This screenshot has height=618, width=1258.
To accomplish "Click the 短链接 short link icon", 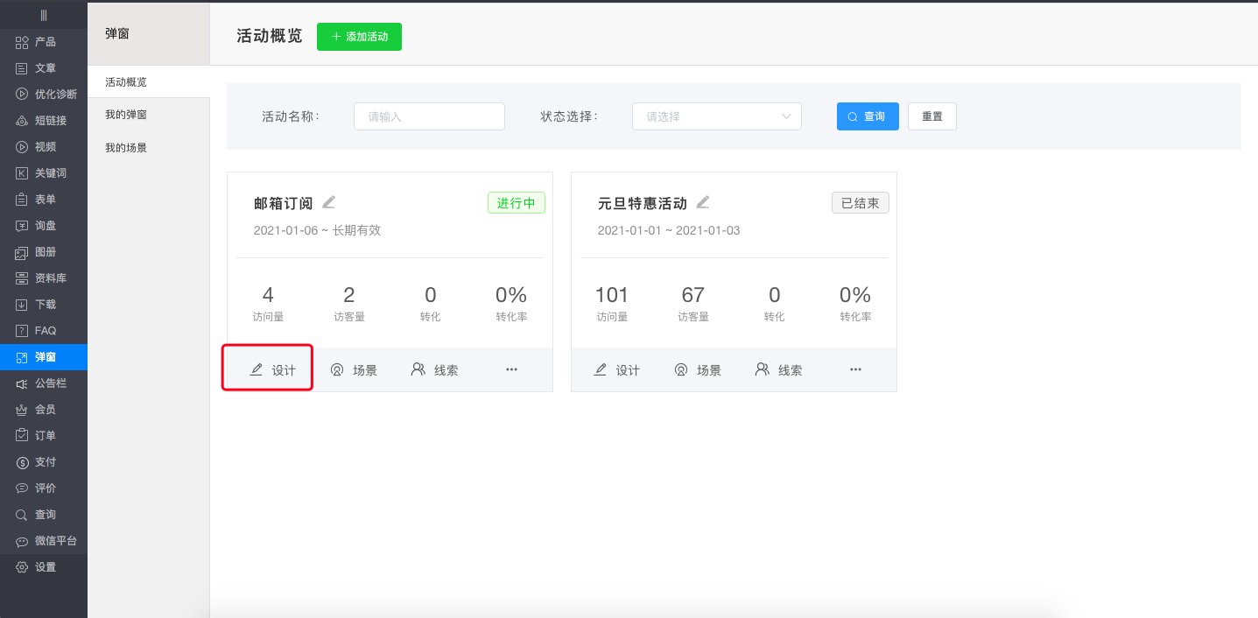I will tap(39, 120).
